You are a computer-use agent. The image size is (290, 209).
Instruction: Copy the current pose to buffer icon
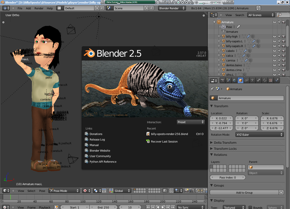click(198, 191)
